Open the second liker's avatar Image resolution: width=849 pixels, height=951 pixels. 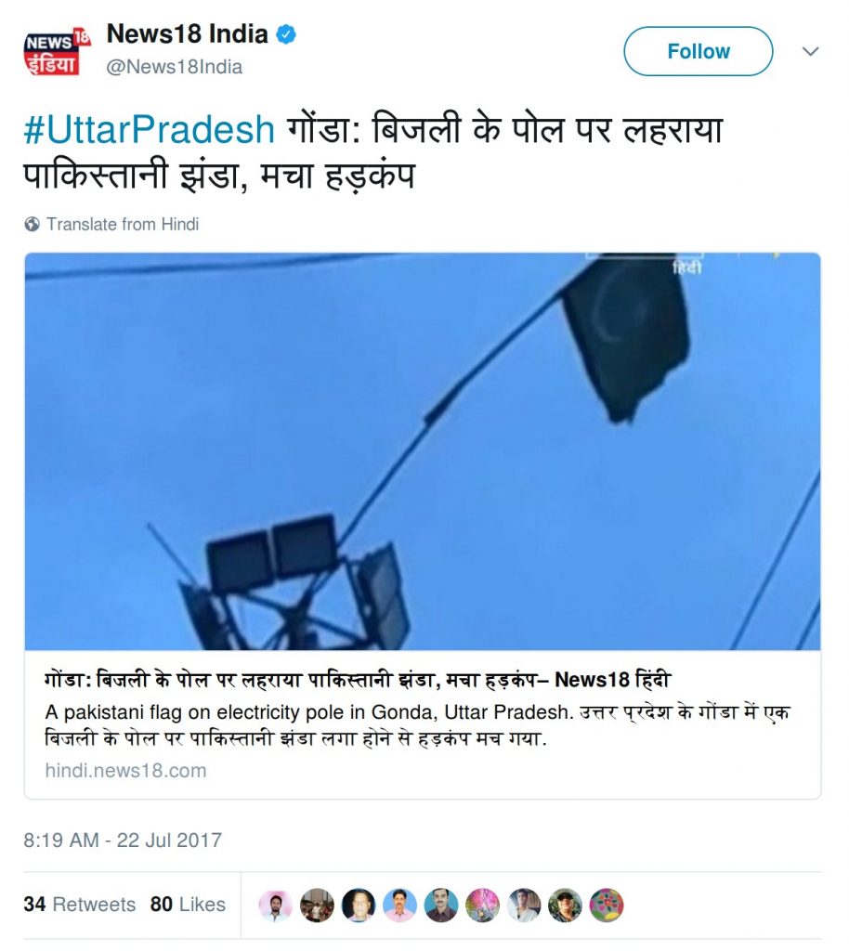pyautogui.click(x=317, y=905)
